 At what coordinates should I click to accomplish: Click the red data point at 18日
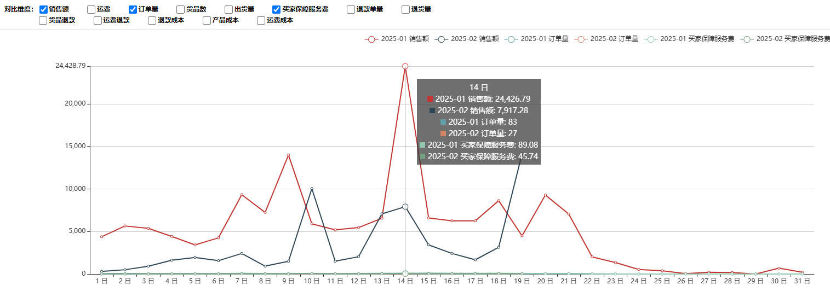pos(499,200)
